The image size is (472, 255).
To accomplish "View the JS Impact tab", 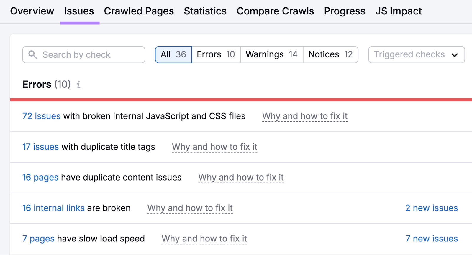I will click(x=399, y=11).
